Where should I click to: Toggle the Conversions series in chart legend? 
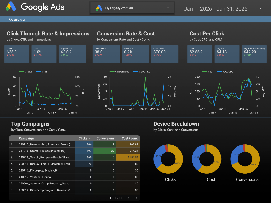[x=119, y=72]
